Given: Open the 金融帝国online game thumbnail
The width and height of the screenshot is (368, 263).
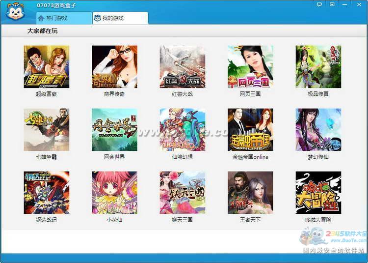Looking at the screenshot, I should [x=250, y=130].
